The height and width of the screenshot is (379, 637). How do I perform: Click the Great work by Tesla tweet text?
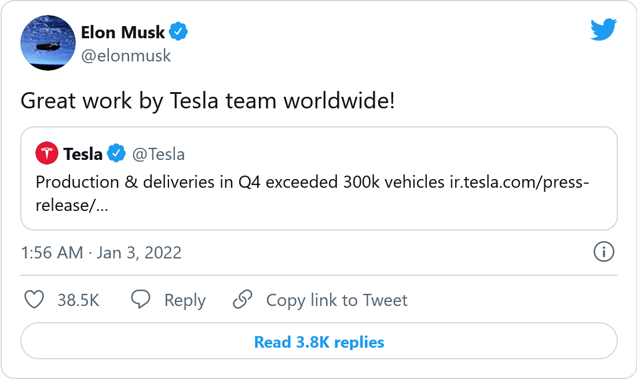coord(208,101)
